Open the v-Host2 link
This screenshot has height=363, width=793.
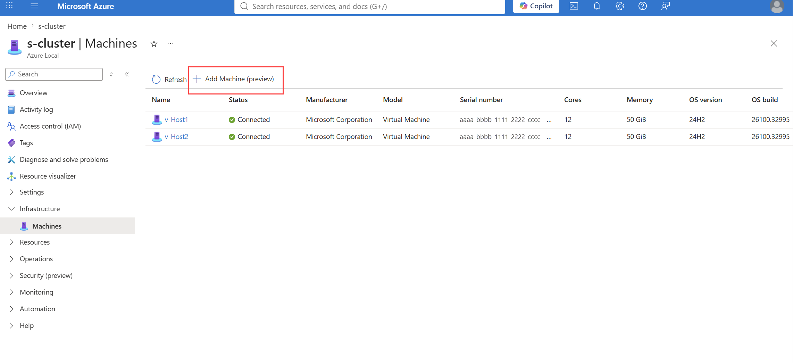coord(176,137)
